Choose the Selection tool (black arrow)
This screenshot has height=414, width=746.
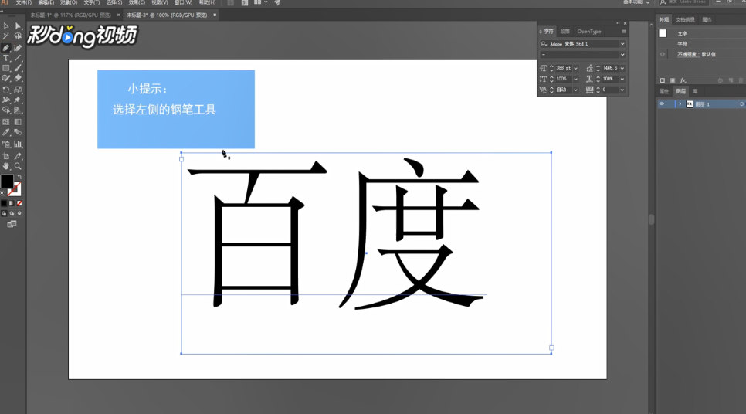click(x=6, y=26)
